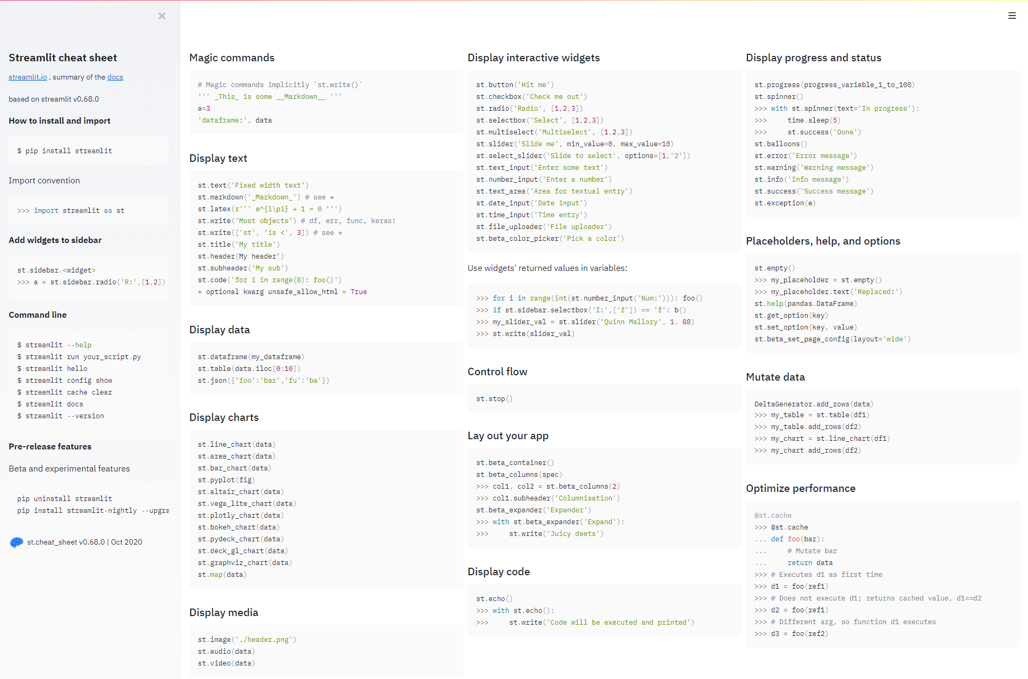Click '$ streamlit config show' command
This screenshot has width=1028, height=679.
(x=64, y=381)
